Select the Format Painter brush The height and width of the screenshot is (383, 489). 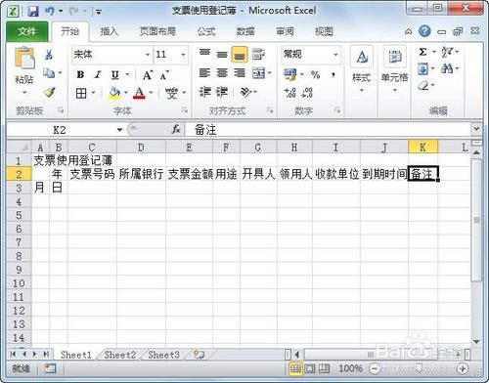[50, 92]
